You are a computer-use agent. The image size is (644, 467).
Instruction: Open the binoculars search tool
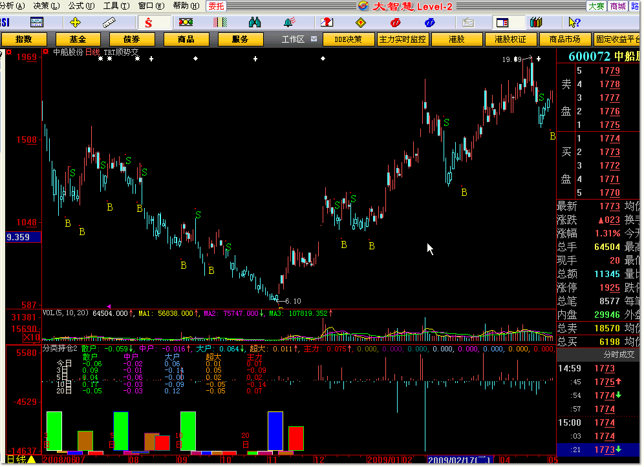(255, 22)
